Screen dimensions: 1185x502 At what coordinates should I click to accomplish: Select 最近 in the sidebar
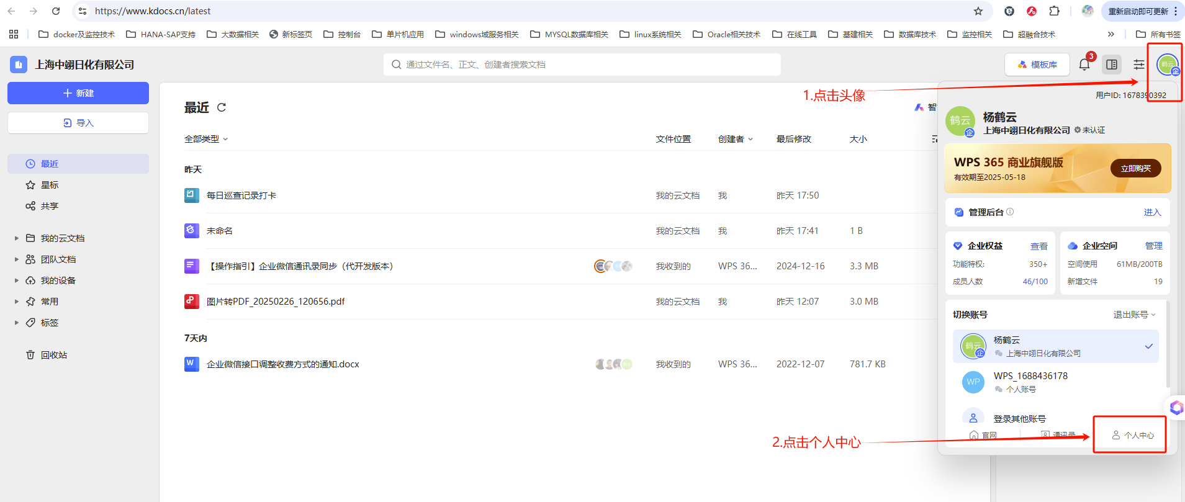point(78,164)
